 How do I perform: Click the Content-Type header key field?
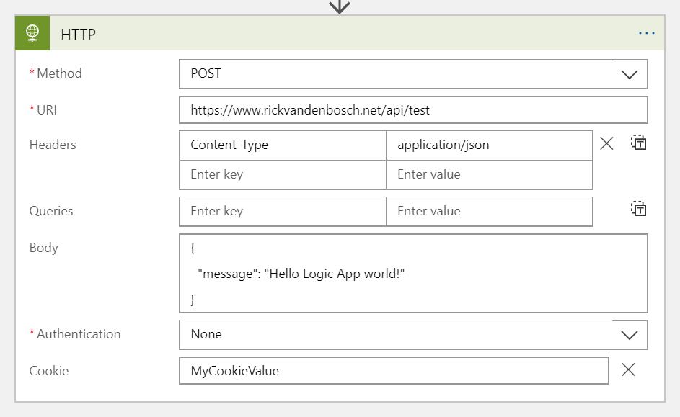pos(282,145)
